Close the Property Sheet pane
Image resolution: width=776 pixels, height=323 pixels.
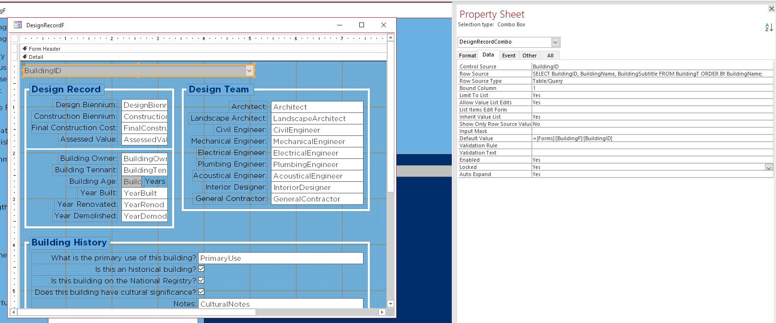[771, 8]
